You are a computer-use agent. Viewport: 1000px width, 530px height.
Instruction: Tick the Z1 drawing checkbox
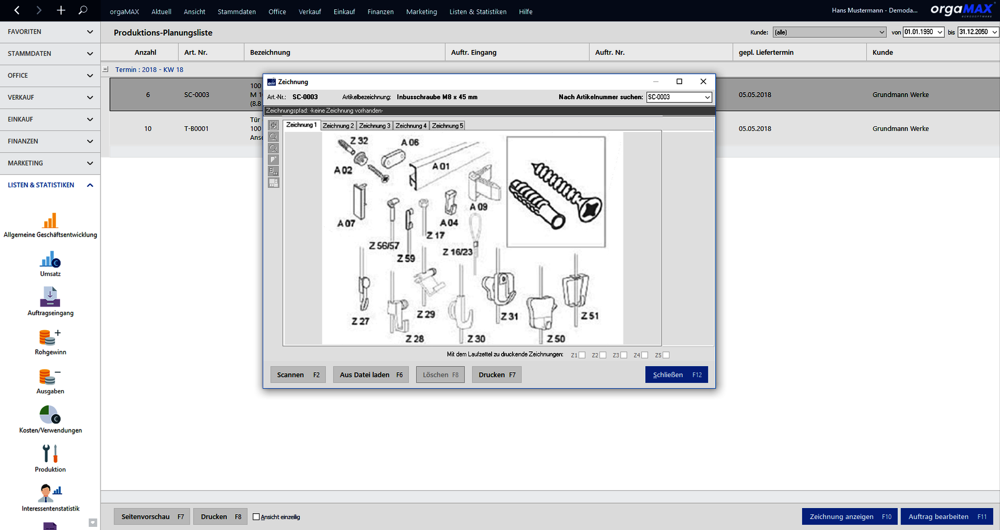pos(582,355)
